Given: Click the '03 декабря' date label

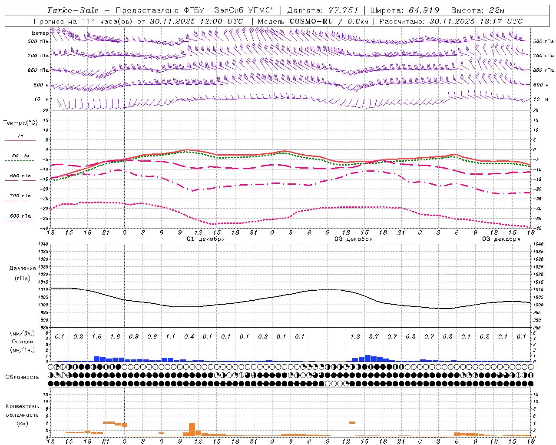Looking at the screenshot, I should point(501,239).
